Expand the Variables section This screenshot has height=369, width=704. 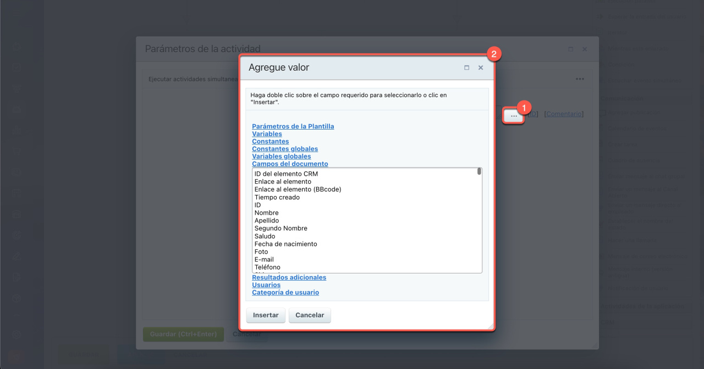click(267, 134)
